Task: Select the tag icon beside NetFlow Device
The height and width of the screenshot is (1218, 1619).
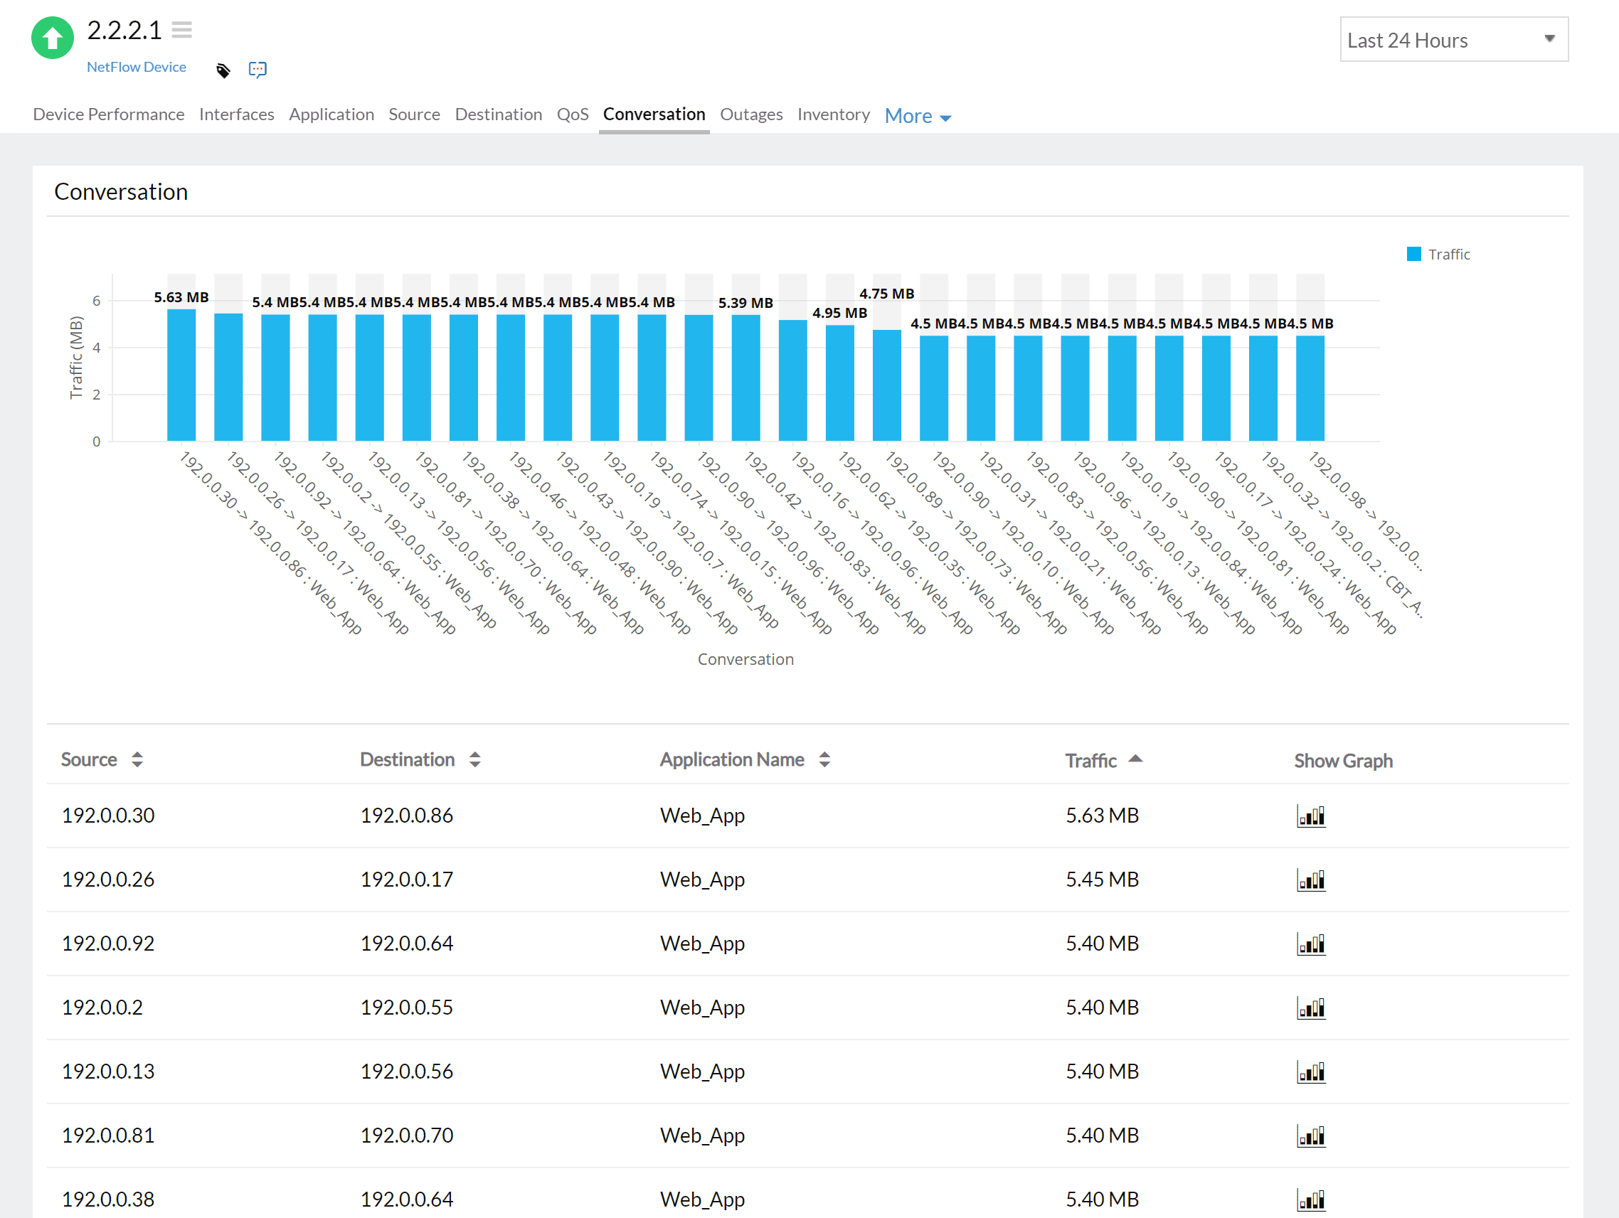Action: point(223,70)
